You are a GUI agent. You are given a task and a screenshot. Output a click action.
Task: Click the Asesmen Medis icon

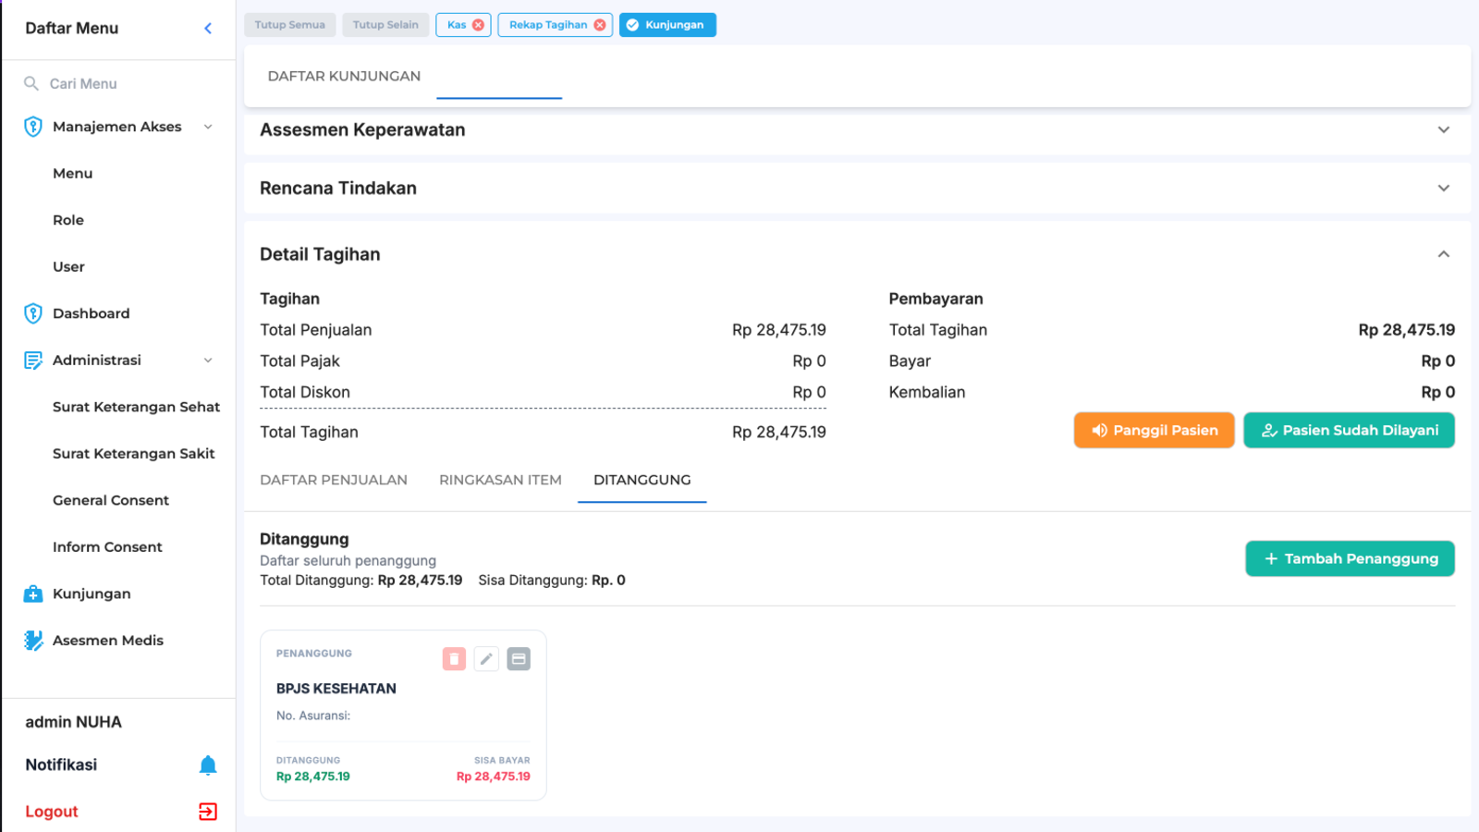(33, 640)
